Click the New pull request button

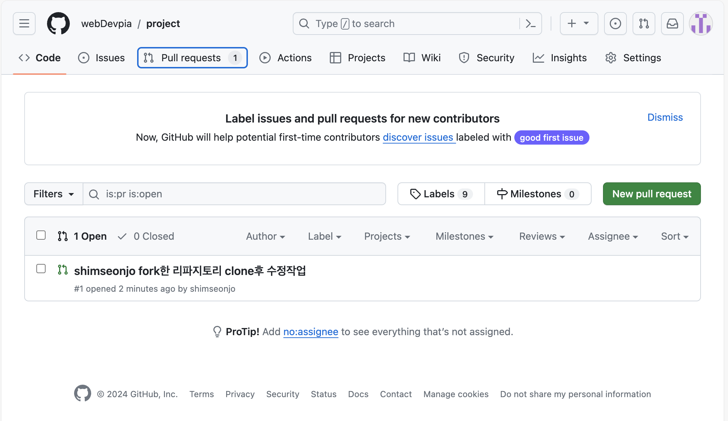[x=651, y=194]
